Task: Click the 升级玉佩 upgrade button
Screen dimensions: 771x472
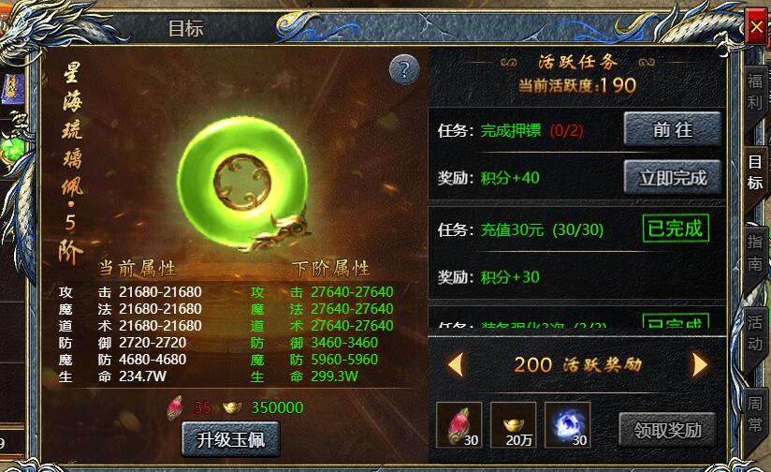Action: coord(230,439)
